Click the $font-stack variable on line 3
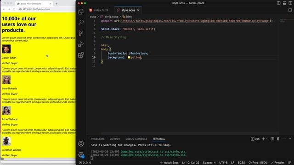294x165 pixels. coord(110,29)
